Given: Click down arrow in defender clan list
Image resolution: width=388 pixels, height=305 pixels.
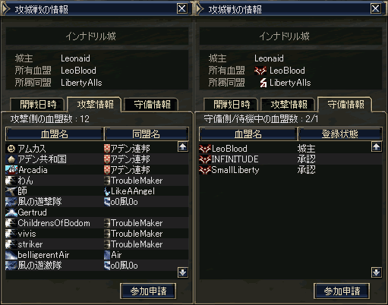Looking at the screenshot, I should [377, 272].
